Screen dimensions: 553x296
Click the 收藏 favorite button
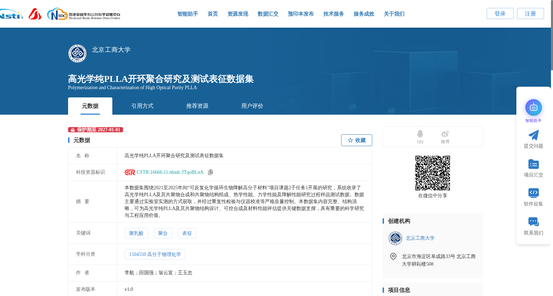click(356, 140)
